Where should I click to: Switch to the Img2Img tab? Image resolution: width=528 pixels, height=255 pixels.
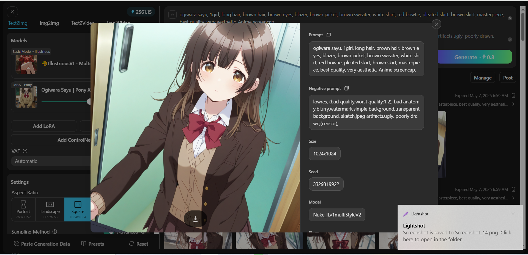coord(49,23)
